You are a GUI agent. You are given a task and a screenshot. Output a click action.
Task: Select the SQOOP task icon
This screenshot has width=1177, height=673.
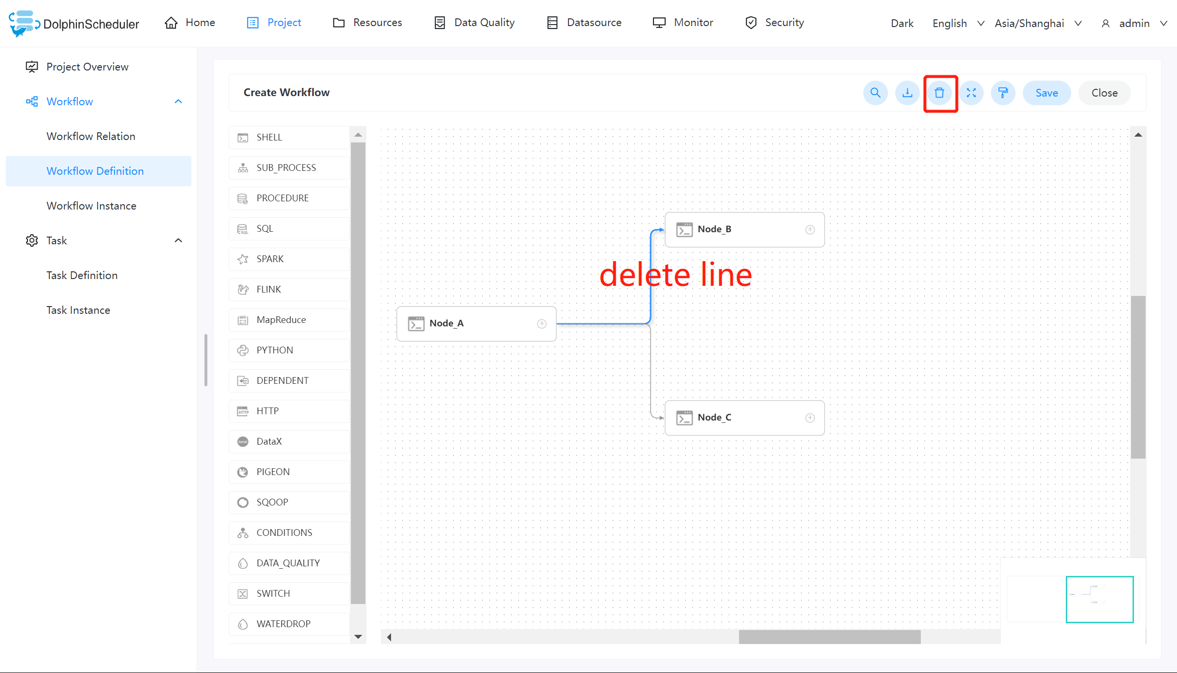[x=243, y=502]
